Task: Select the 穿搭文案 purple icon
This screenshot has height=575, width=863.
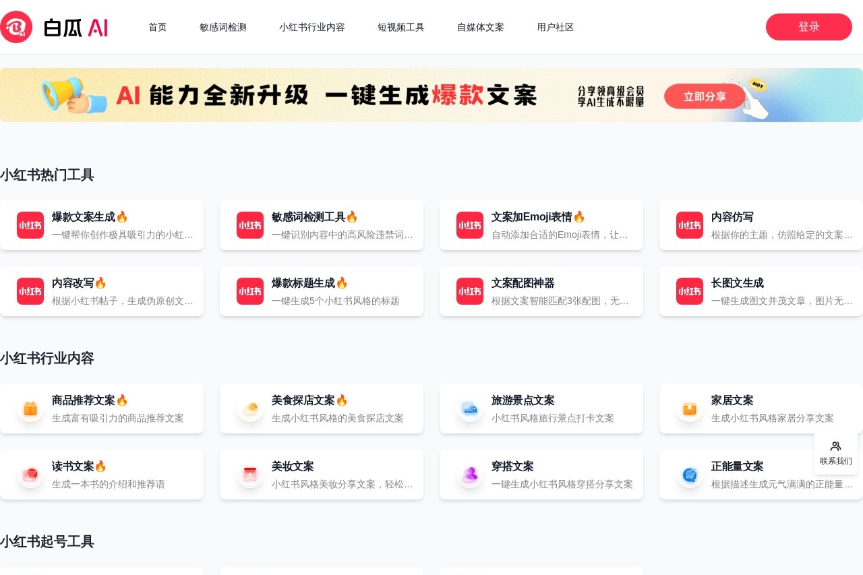Action: point(470,475)
